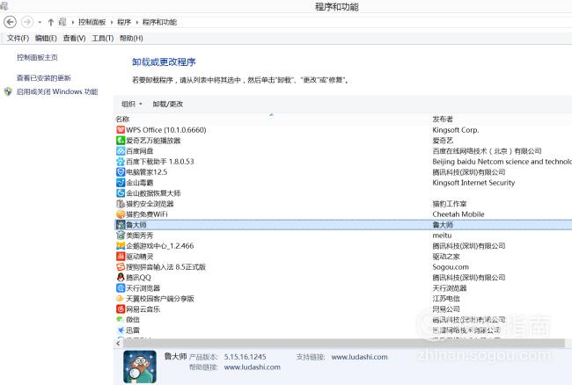Click the Kingsoft Corp. publisher cell
The width and height of the screenshot is (572, 385).
tap(456, 130)
